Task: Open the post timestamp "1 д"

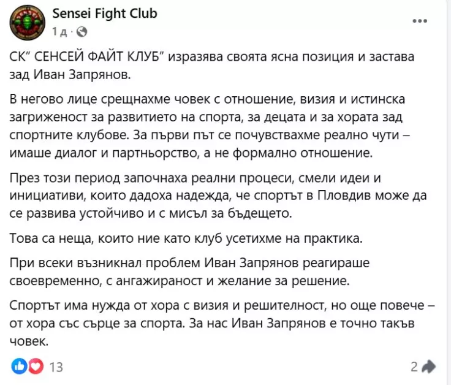Action: click(x=61, y=31)
